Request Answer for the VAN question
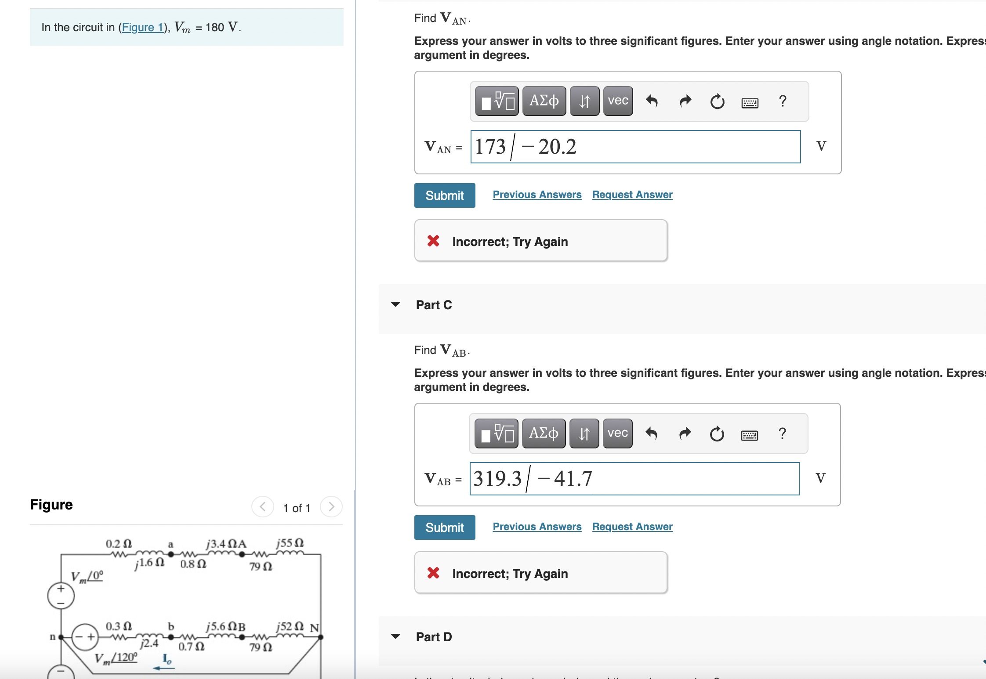986x679 pixels. 632,194
